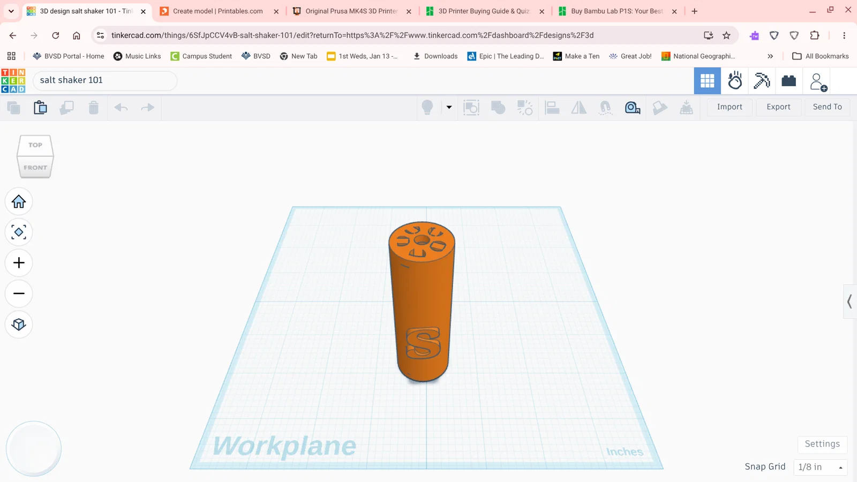Open Campus Student bookmark

pyautogui.click(x=201, y=56)
